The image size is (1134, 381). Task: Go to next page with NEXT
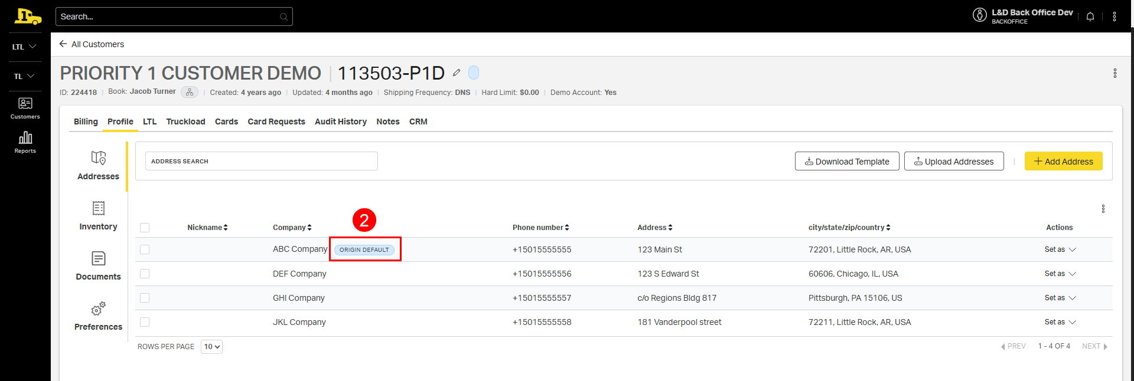[1094, 346]
